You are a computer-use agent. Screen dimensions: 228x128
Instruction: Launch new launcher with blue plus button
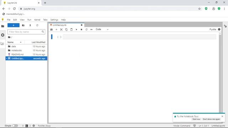coord(14,25)
